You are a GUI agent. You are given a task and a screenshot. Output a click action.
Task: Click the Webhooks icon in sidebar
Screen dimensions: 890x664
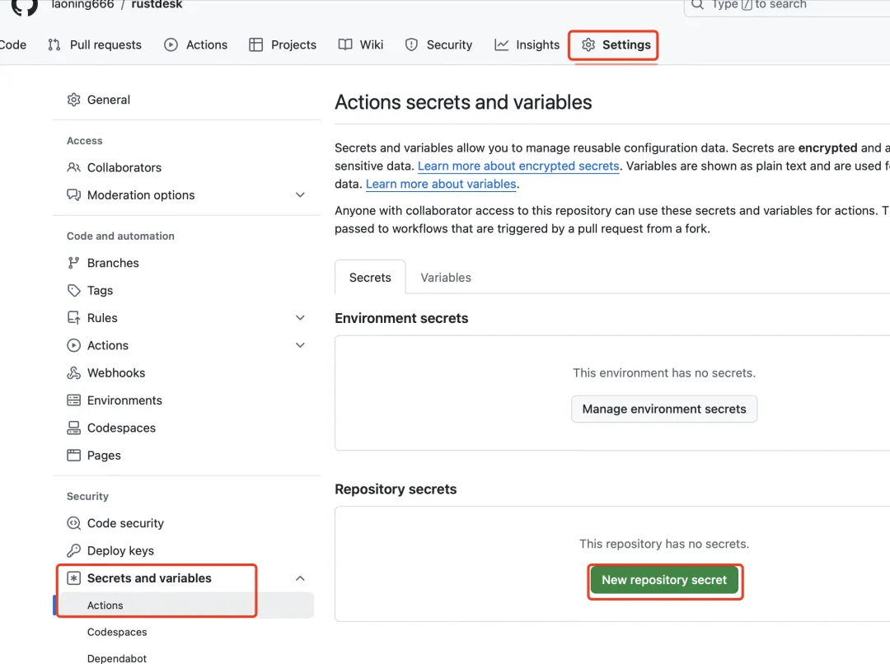point(74,373)
